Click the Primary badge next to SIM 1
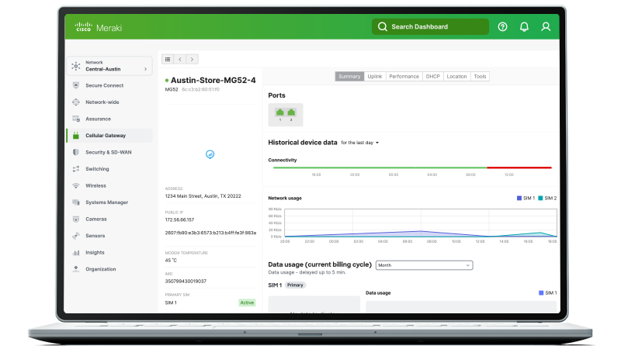 (x=295, y=285)
